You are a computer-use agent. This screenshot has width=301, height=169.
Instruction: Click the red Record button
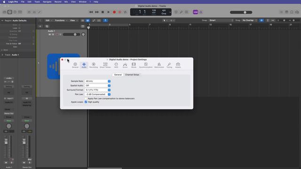pos(114,12)
